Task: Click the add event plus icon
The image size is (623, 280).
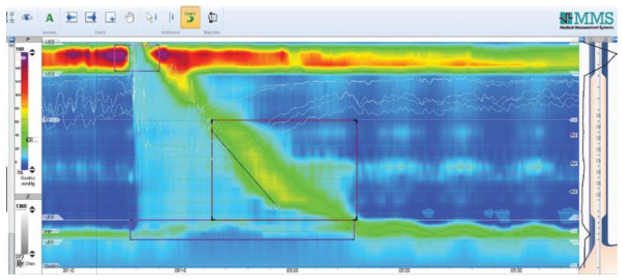Action: pos(110,17)
